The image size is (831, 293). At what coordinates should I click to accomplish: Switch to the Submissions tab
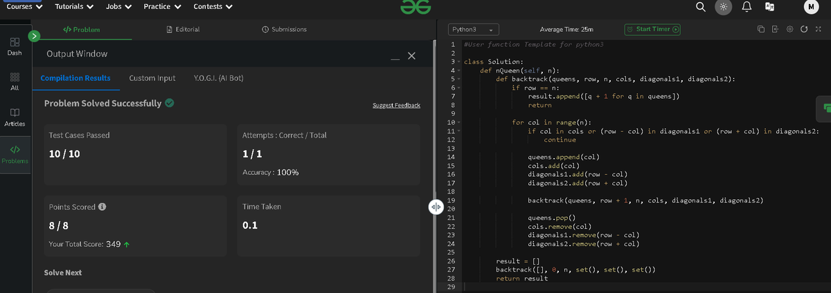pos(285,29)
